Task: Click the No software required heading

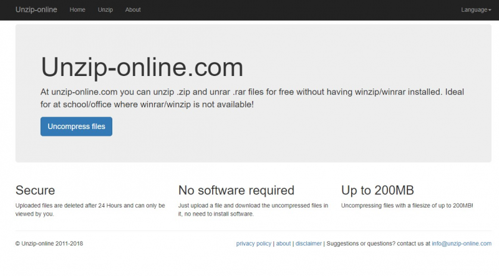Action: click(236, 190)
